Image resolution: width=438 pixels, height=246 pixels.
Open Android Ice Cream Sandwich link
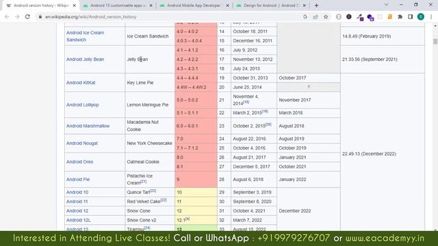[85, 36]
